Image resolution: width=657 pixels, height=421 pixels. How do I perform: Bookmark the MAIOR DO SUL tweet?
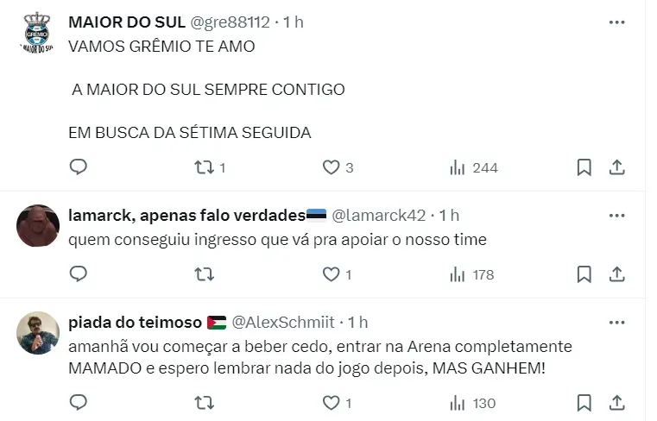point(584,167)
